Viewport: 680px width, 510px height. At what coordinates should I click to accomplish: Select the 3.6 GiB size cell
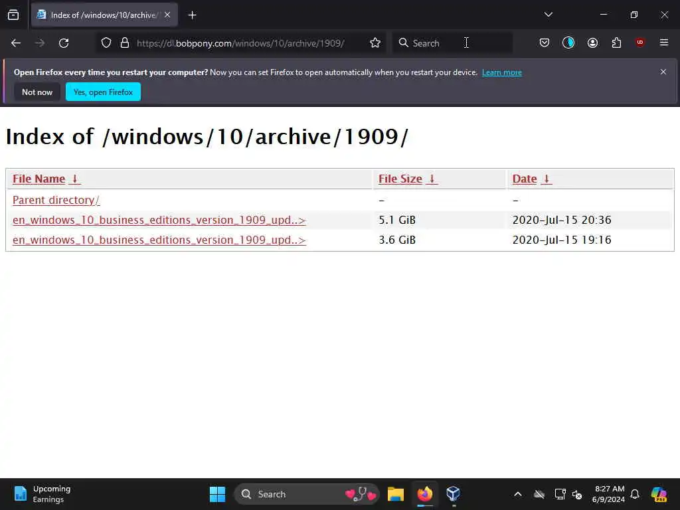(x=397, y=240)
